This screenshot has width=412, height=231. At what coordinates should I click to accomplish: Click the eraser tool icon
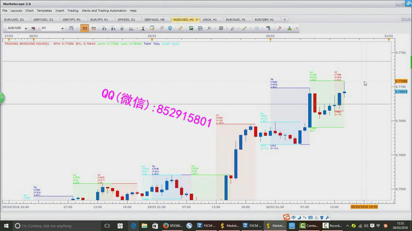tap(279, 28)
